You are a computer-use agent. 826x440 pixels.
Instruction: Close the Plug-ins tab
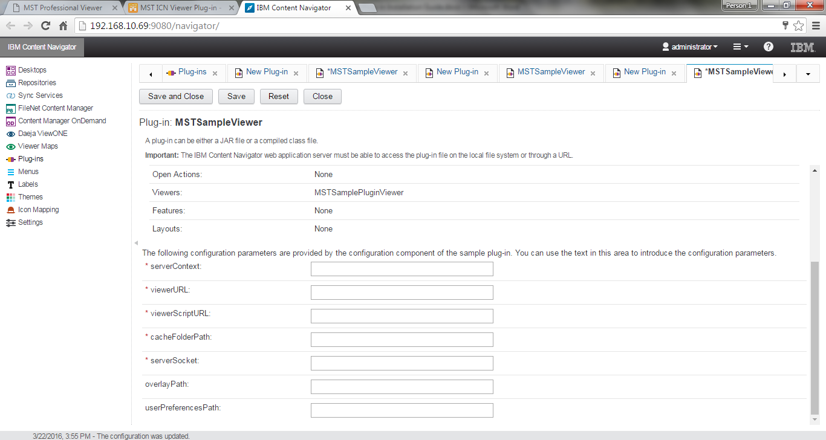[x=215, y=74]
